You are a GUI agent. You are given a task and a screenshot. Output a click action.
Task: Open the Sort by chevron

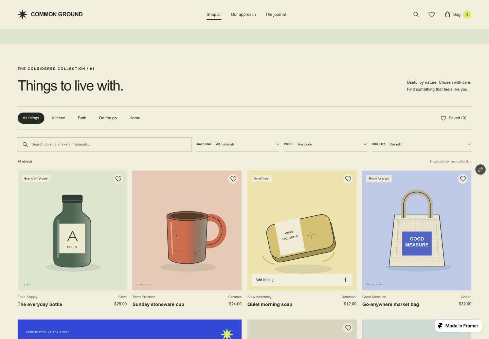pyautogui.click(x=469, y=144)
